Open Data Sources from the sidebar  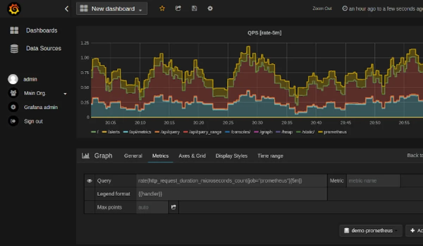(x=43, y=48)
